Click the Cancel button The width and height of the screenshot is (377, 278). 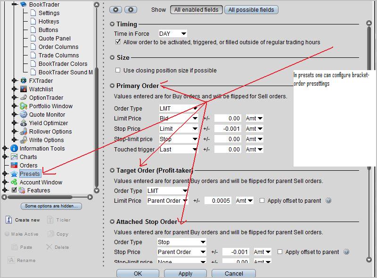(234, 273)
